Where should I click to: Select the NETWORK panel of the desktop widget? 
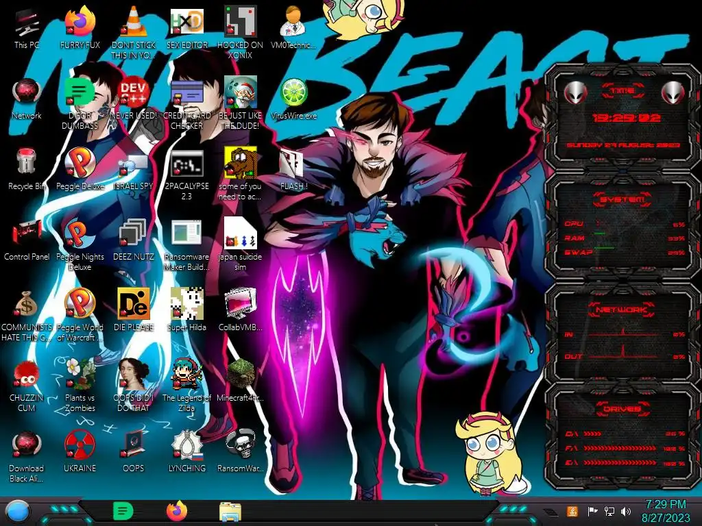tap(622, 334)
